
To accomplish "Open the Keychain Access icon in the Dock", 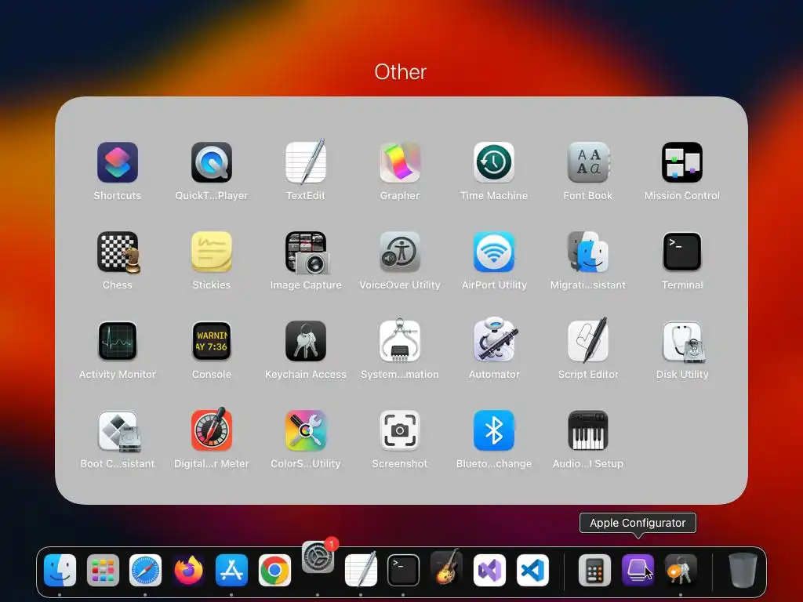I will click(681, 570).
